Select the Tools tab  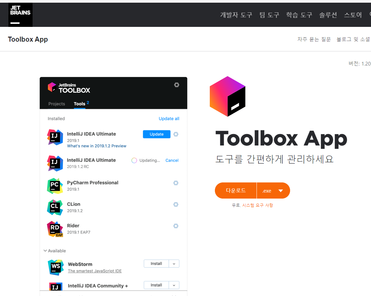click(80, 104)
